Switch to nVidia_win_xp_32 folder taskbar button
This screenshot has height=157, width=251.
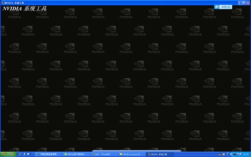(132, 154)
